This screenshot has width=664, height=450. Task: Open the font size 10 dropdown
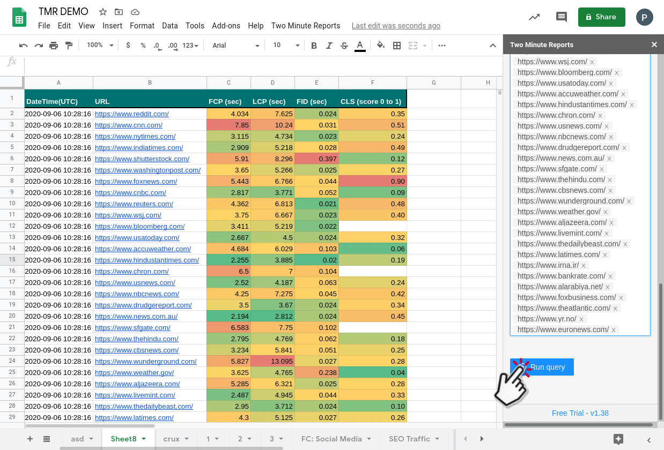286,46
